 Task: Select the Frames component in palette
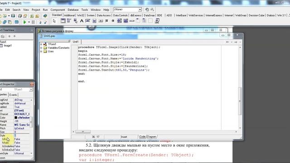[63, 21]
